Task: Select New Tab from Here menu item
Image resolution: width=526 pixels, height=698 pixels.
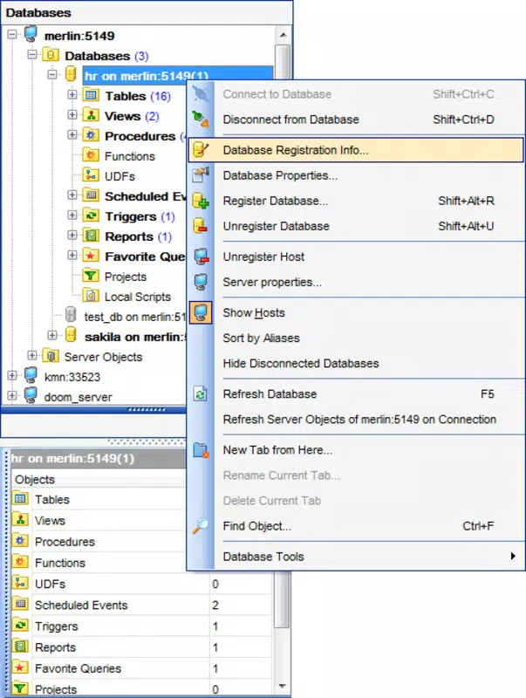Action: click(x=355, y=450)
